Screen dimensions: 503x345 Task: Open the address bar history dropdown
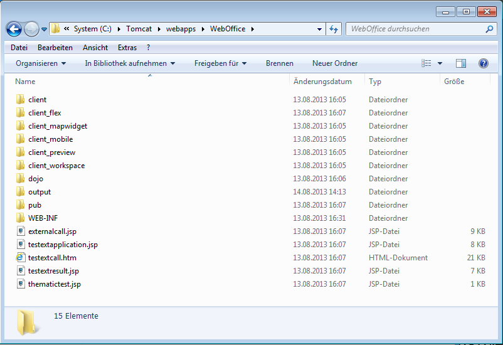point(319,29)
